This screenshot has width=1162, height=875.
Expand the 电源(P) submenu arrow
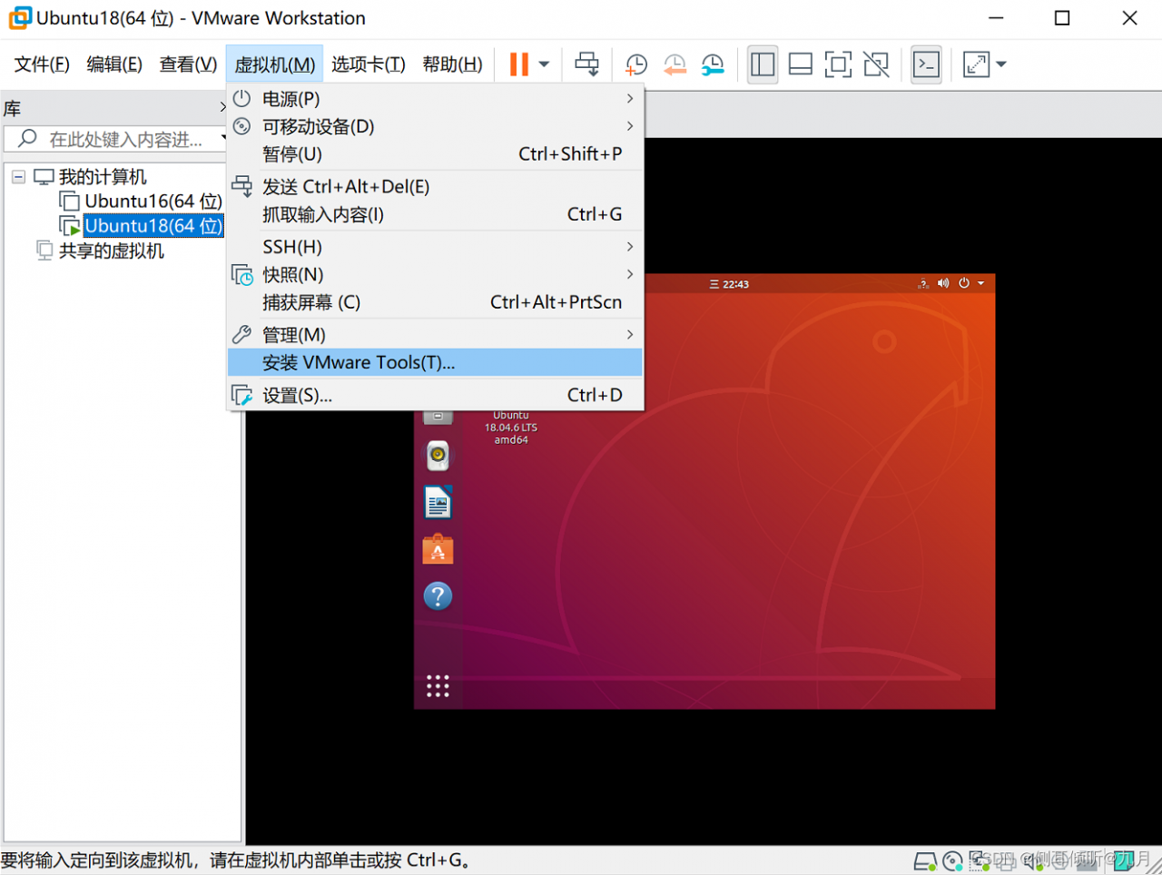(630, 98)
